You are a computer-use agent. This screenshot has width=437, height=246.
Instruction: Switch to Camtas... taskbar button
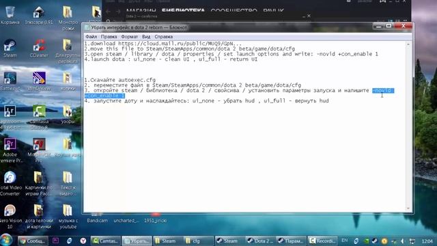(x=106, y=241)
